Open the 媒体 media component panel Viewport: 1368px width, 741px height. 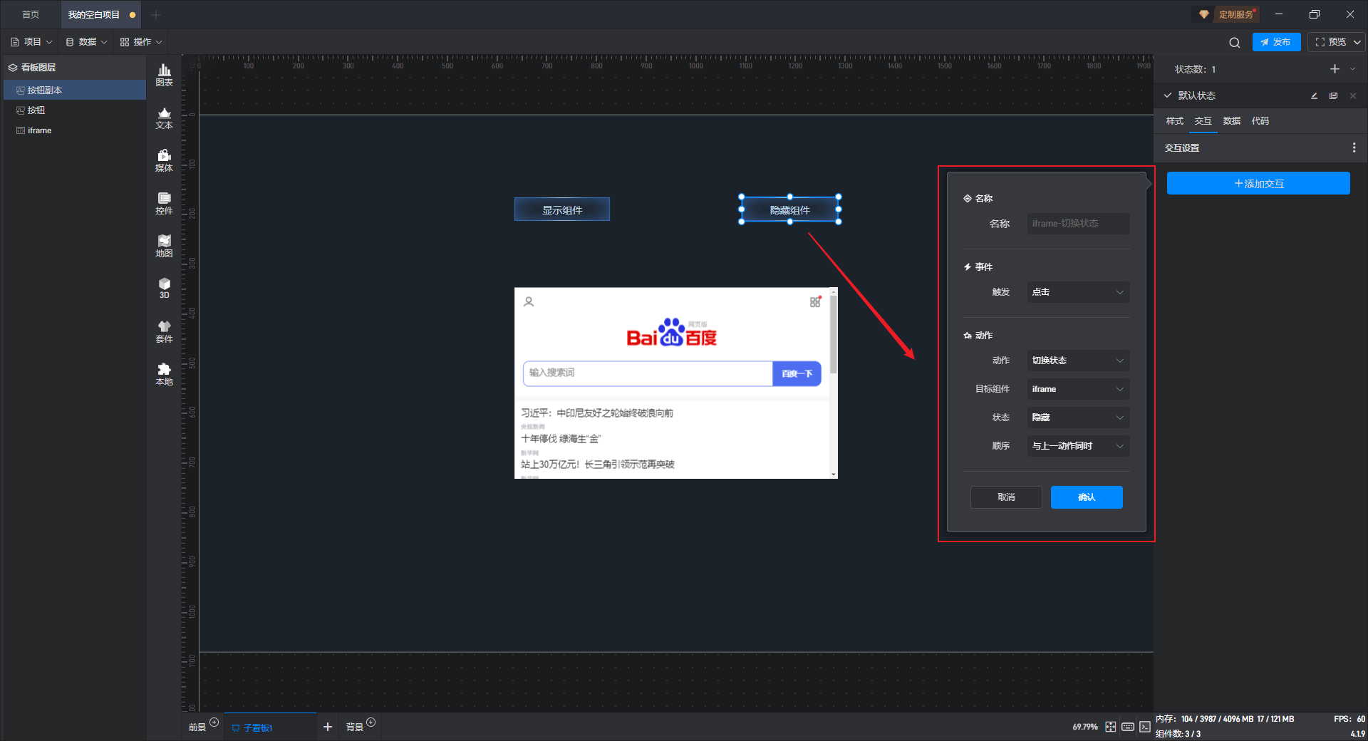[x=164, y=160]
